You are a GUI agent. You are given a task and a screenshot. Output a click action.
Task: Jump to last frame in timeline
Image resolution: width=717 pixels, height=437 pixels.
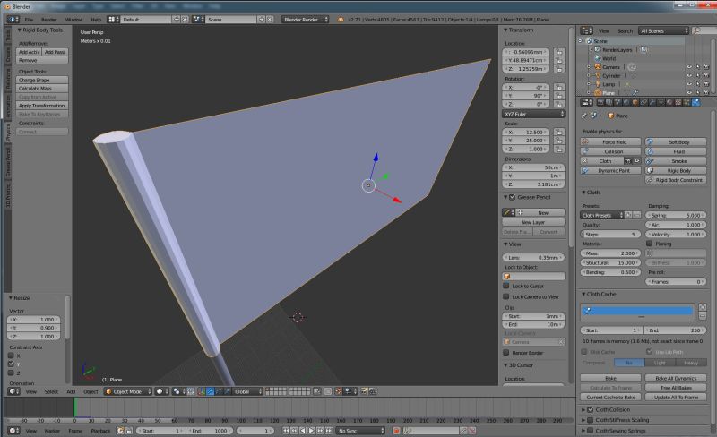pos(329,431)
